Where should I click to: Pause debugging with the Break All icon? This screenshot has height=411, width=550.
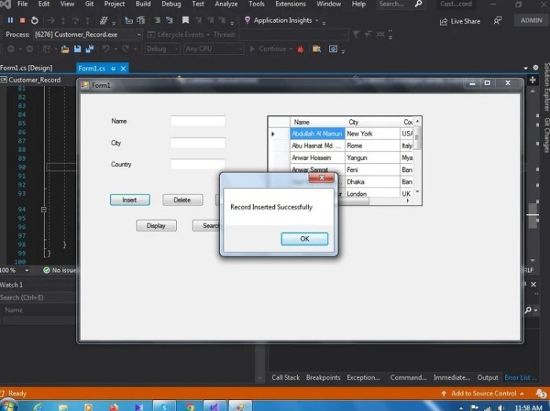(x=10, y=20)
